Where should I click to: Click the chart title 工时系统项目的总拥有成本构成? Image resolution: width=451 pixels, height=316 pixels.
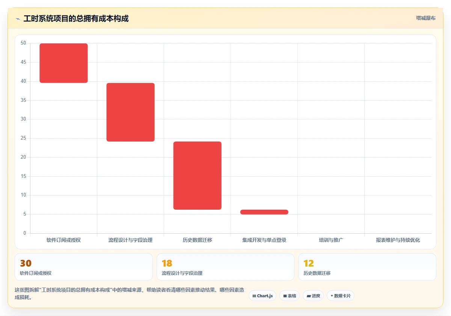tap(76, 19)
